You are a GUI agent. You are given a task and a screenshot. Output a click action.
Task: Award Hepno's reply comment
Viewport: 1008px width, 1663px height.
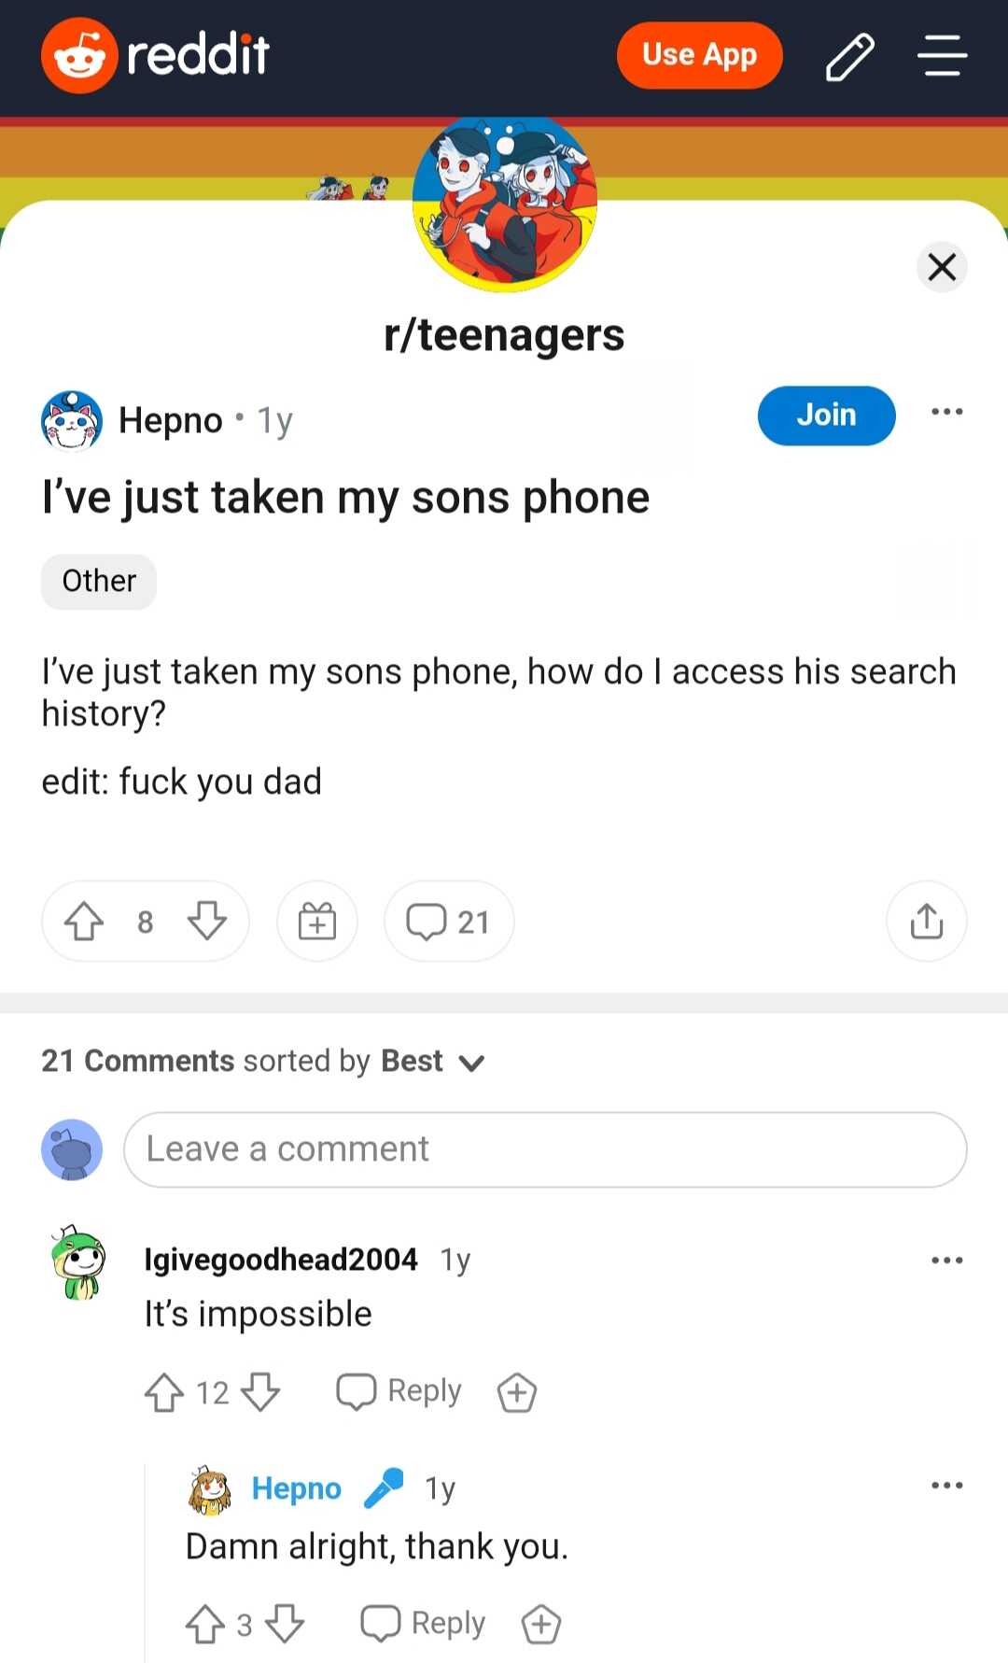tap(540, 1624)
